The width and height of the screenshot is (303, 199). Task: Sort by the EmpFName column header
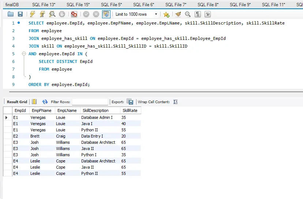tap(42, 110)
